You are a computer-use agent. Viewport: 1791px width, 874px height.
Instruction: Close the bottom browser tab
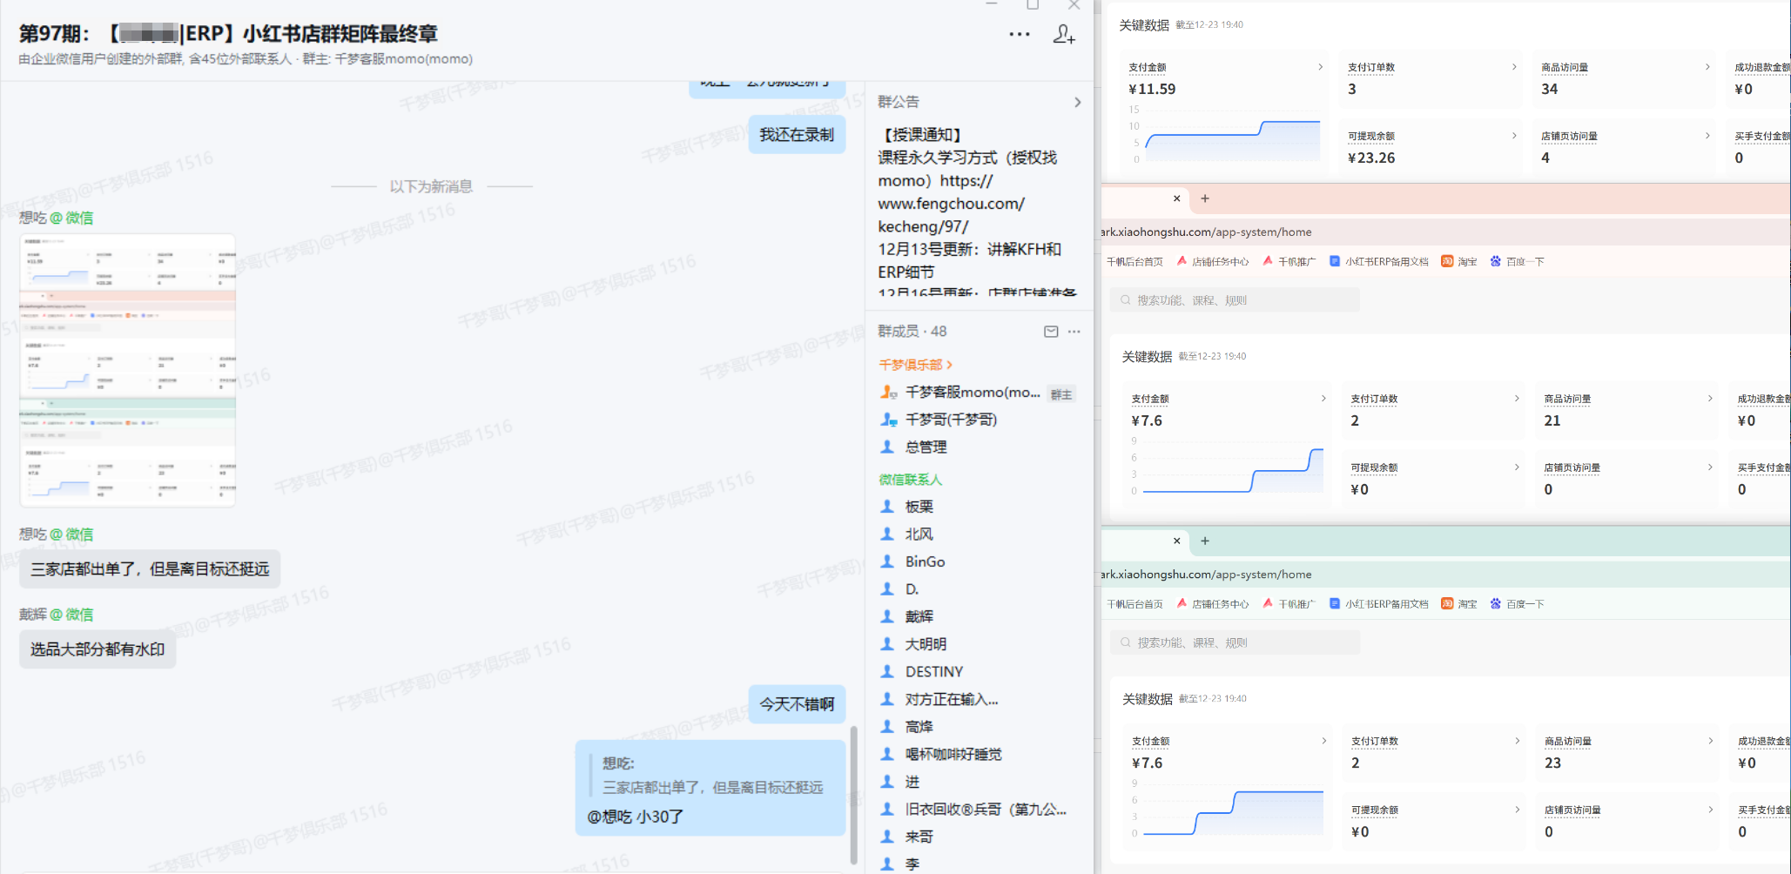[1177, 541]
